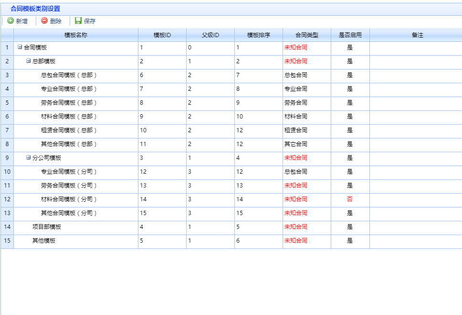Screen dimensions: 462x315
Task: Click the 模板ID column header
Action: 162,35
